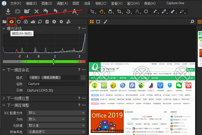Viewport: 202px width, 135px height.
Task: Click the Reset adjustments icon
Action: pos(46,11)
